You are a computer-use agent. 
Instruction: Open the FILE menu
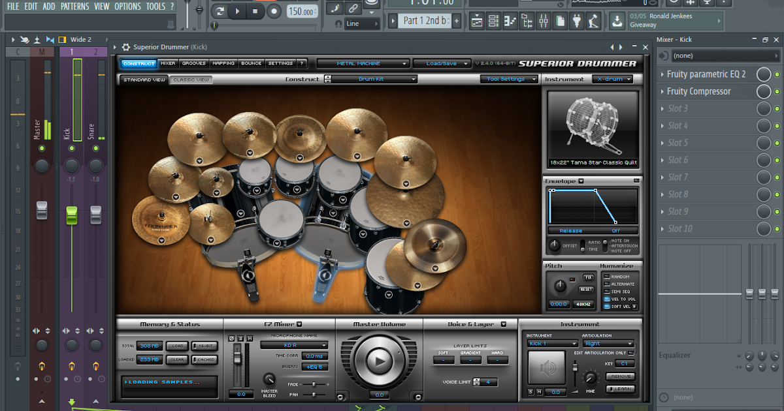(x=13, y=7)
